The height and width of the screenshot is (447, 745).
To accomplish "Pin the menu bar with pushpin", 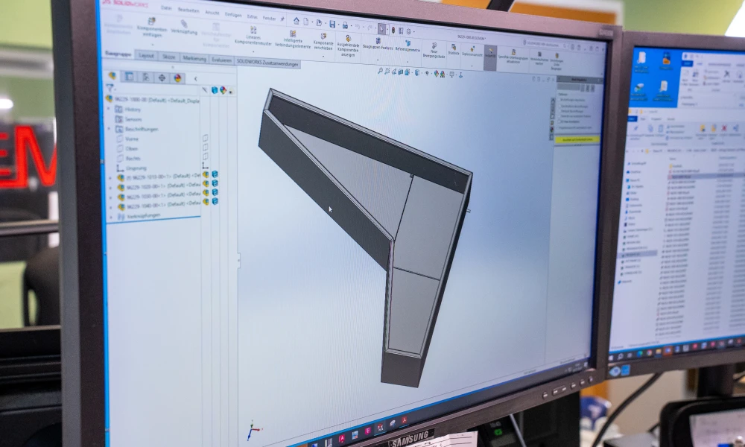I will click(282, 19).
